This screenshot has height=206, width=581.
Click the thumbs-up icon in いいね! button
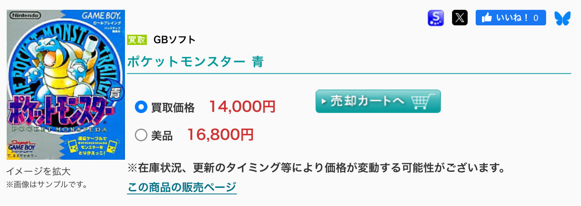[x=487, y=18]
